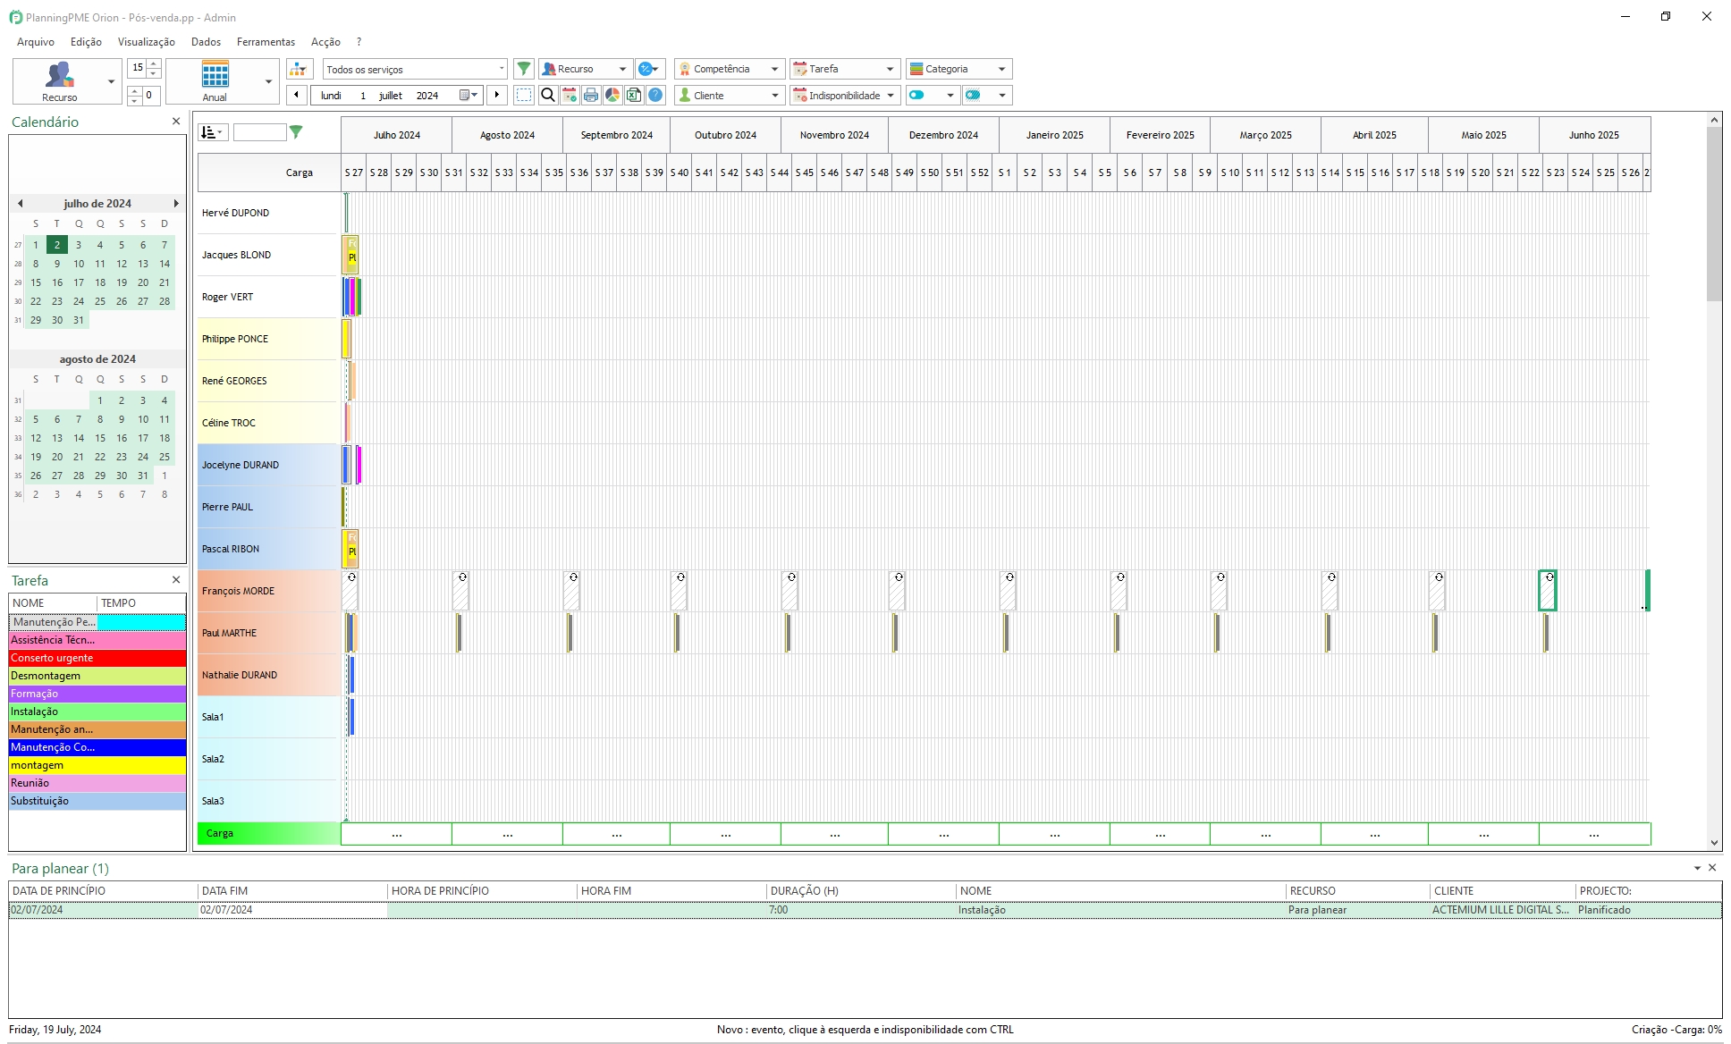Select Jacques BLOND's yellow event block
The height and width of the screenshot is (1044, 1731).
point(351,255)
